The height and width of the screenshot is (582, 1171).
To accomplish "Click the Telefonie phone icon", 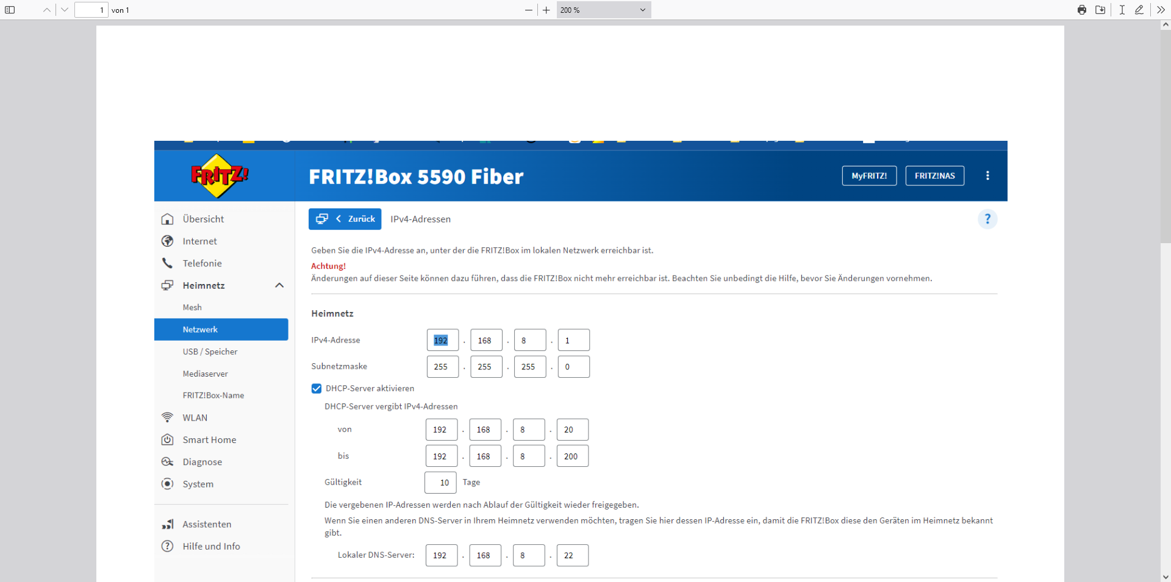I will (x=167, y=263).
